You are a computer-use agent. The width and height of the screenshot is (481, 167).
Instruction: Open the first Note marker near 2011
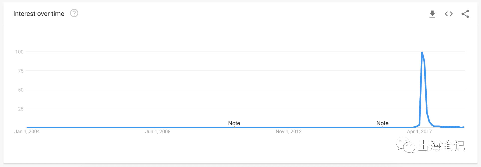click(x=234, y=123)
